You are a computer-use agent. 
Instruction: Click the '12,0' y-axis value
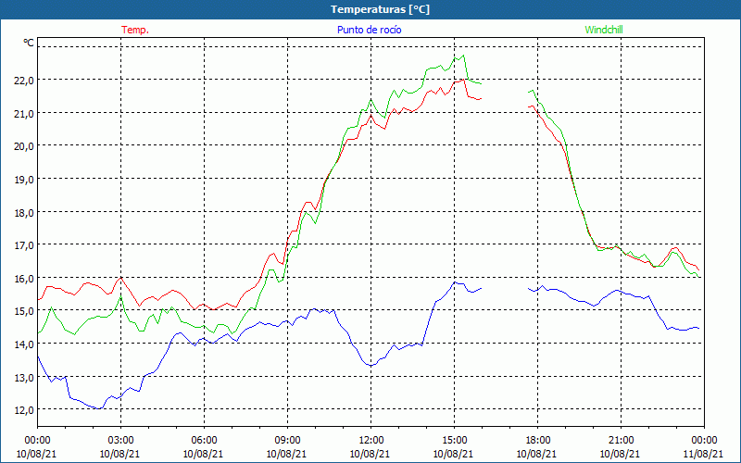pos(25,410)
